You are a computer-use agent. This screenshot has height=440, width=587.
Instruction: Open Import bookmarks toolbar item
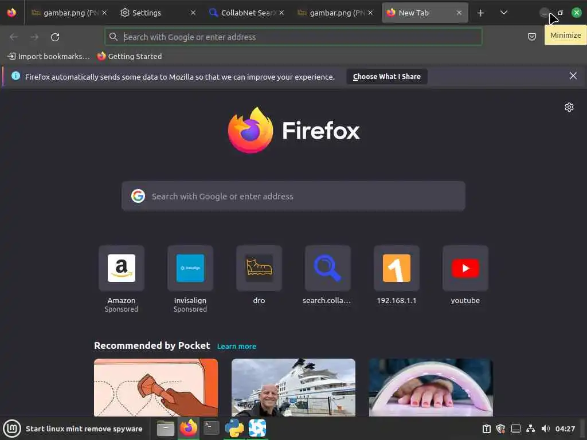(x=49, y=56)
